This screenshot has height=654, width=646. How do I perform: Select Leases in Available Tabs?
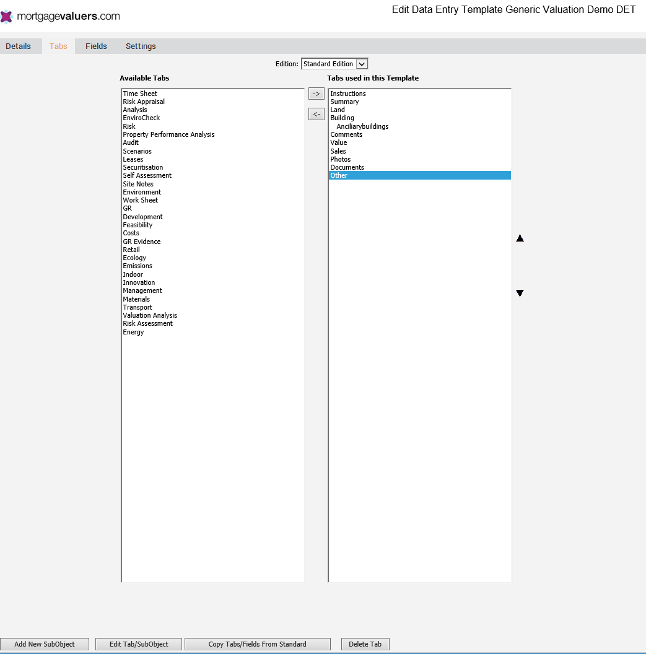point(212,159)
